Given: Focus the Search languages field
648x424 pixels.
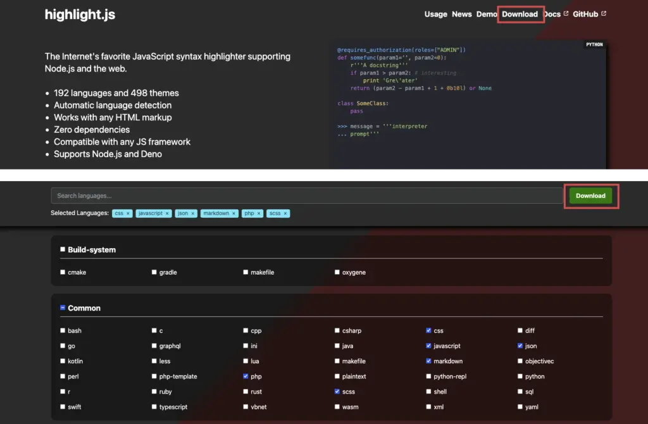Looking at the screenshot, I should pyautogui.click(x=307, y=196).
